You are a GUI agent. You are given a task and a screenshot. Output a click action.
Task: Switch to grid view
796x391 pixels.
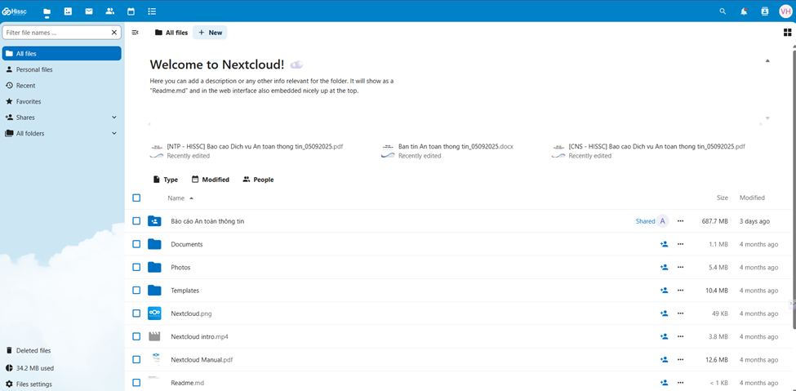coord(787,33)
